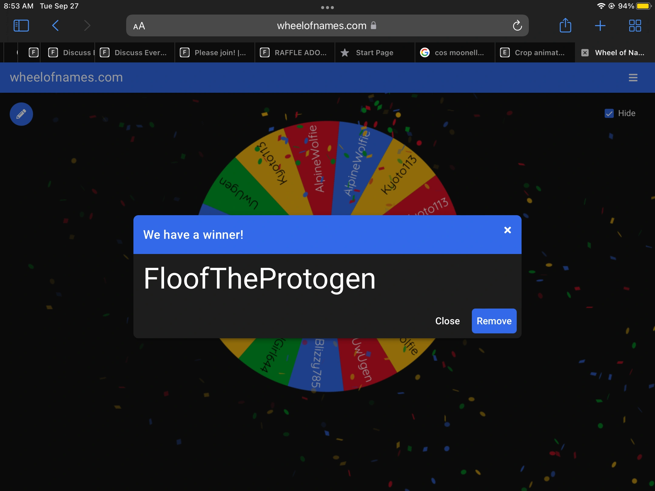Go back with the back arrow
The width and height of the screenshot is (655, 491).
tap(55, 26)
